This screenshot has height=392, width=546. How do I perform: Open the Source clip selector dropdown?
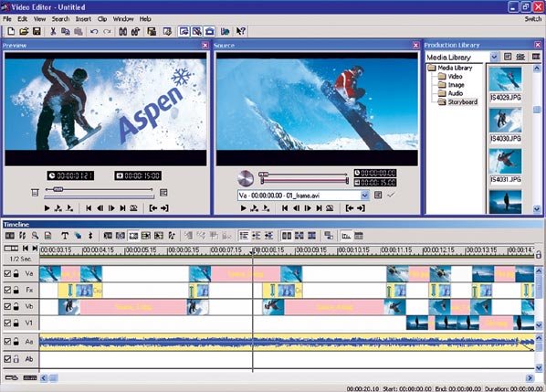coord(364,196)
